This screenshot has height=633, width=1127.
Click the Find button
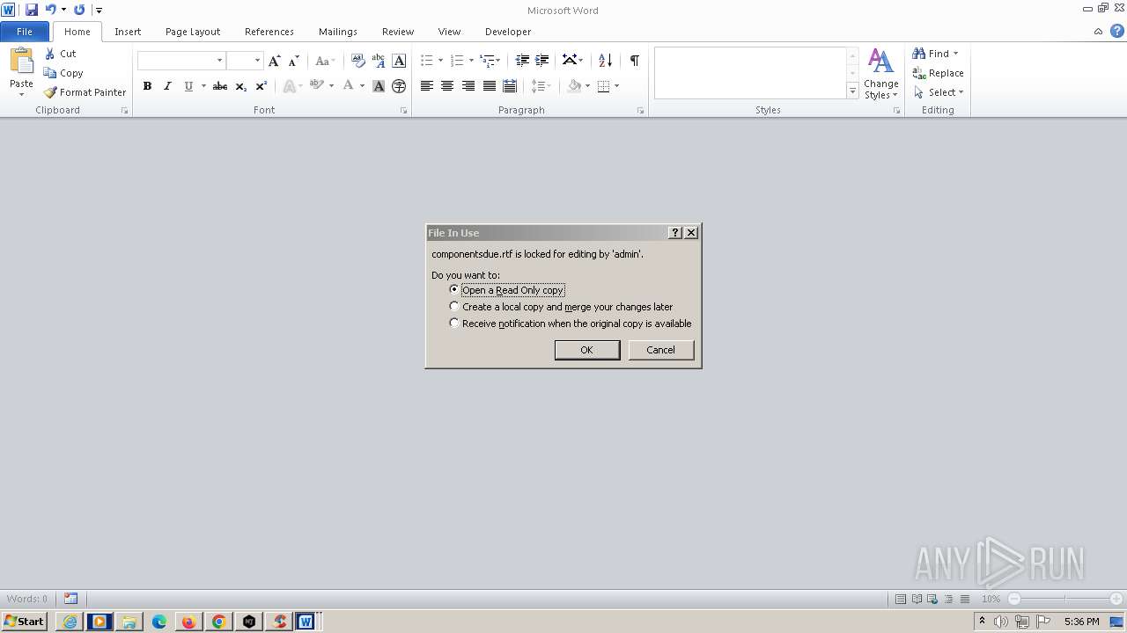pyautogui.click(x=935, y=54)
